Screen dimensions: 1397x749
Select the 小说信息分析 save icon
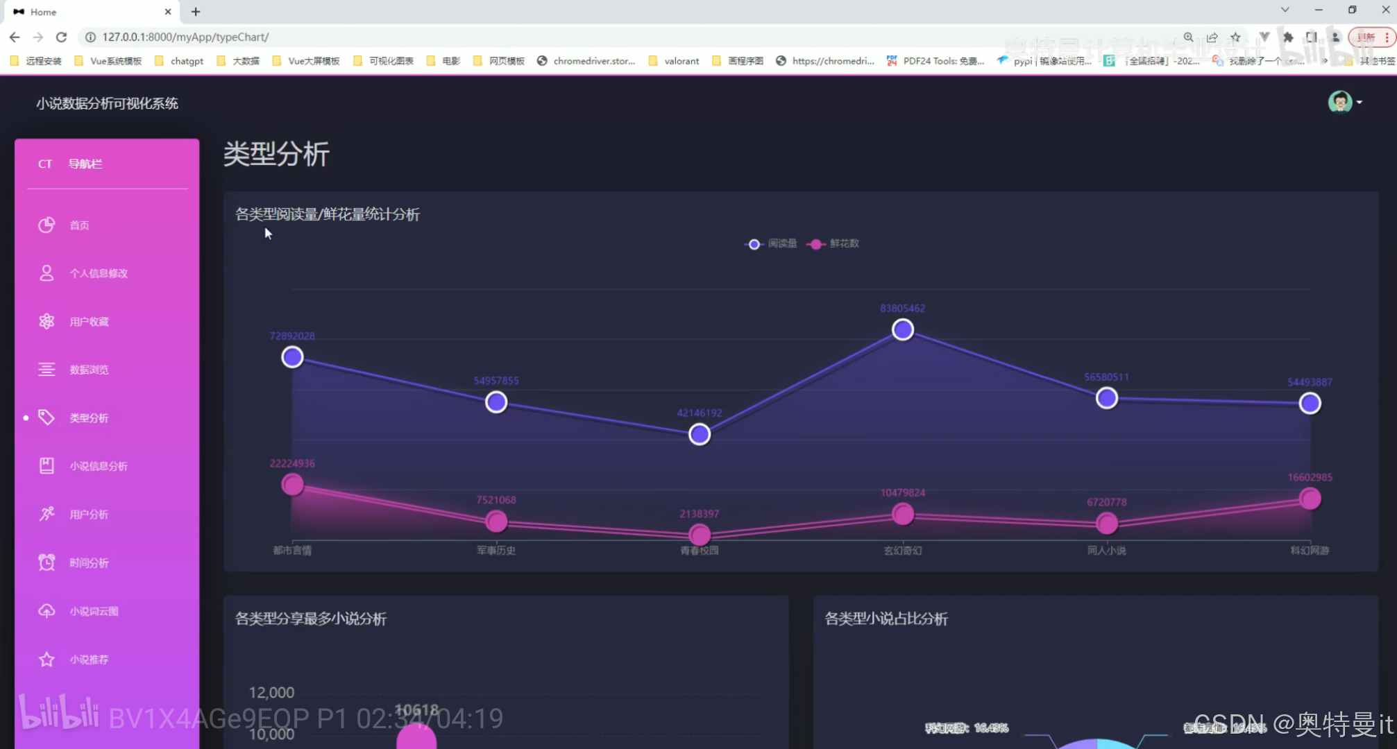coord(46,465)
